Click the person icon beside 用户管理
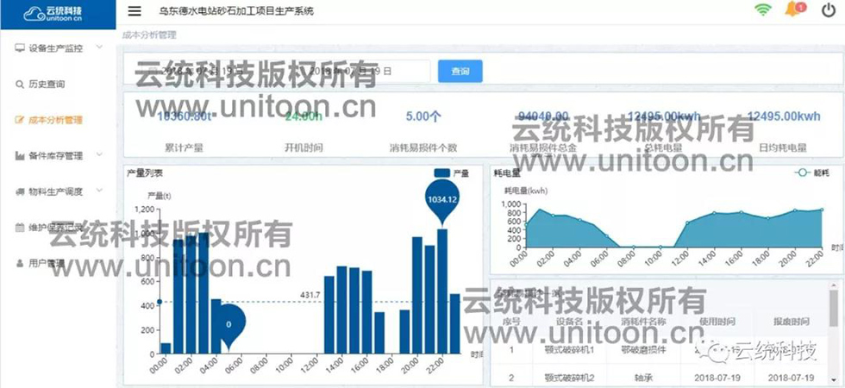845x388 pixels. click(x=20, y=264)
